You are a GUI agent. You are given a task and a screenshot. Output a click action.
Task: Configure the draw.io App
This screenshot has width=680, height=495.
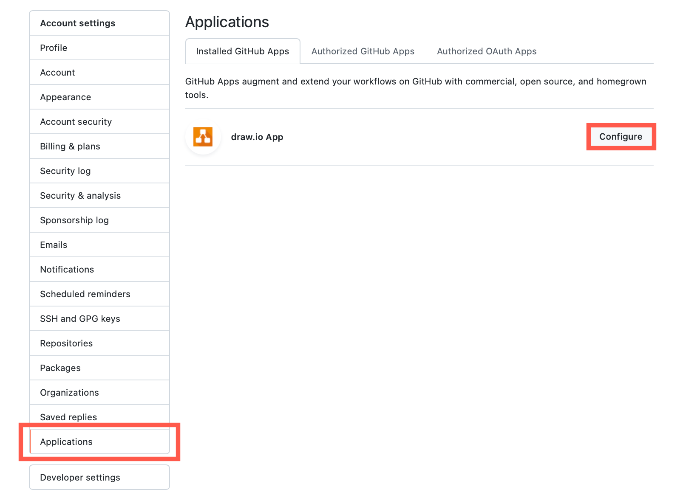click(x=620, y=137)
